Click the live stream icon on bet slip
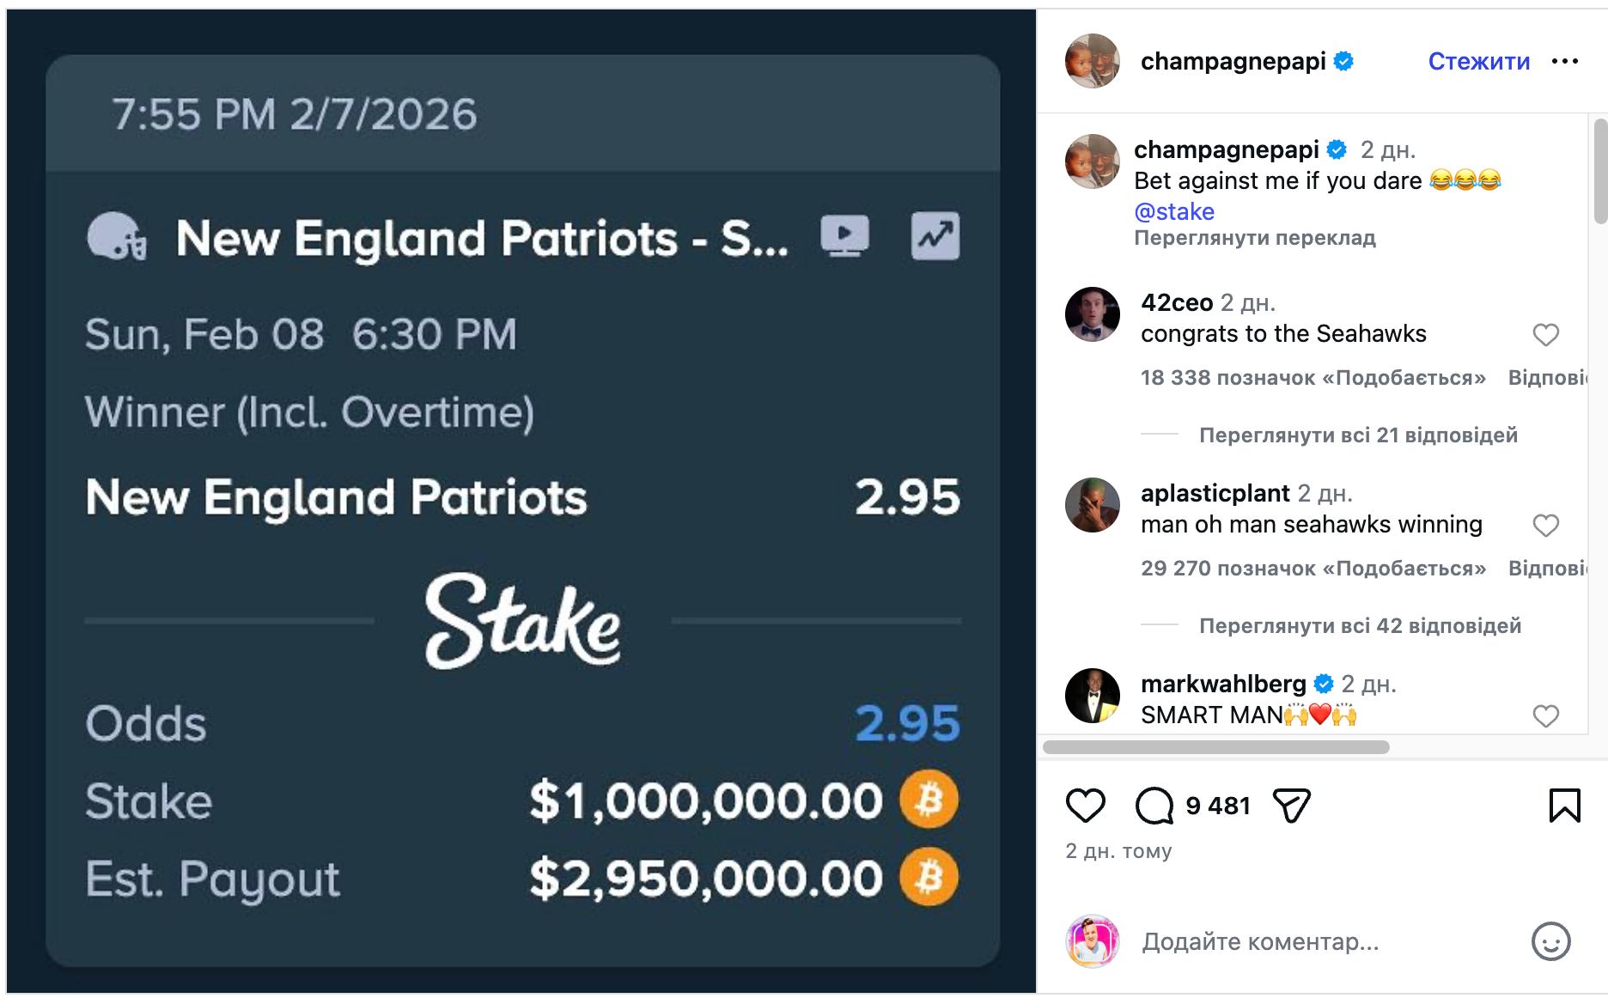This screenshot has width=1608, height=998. click(x=844, y=236)
